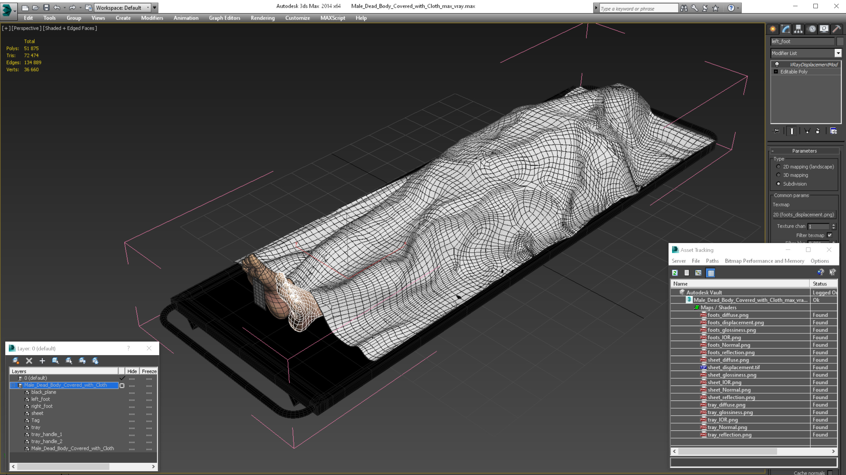This screenshot has height=475, width=846.
Task: Click Remove Modifier from stack icon
Action: 818,131
